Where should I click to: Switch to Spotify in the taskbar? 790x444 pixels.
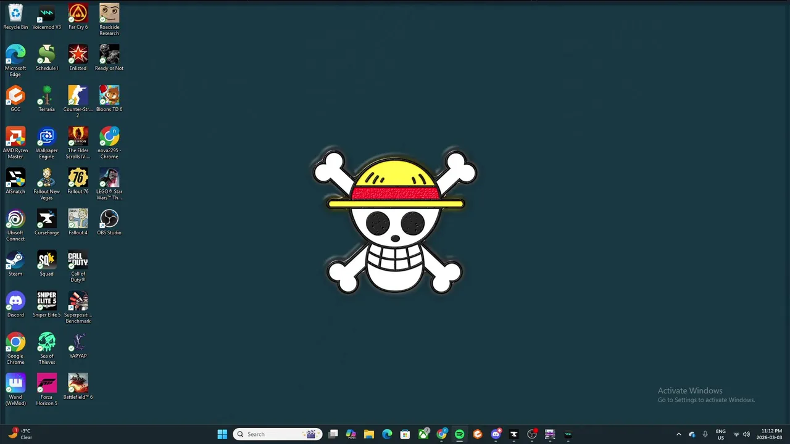coord(459,434)
